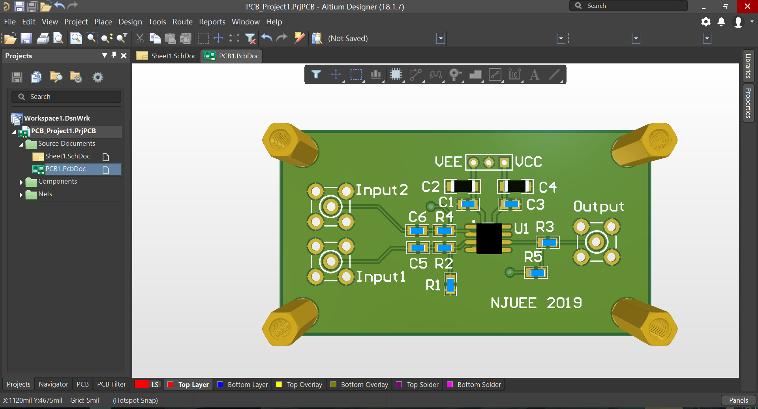Pin the Projects panel
This screenshot has width=758, height=409.
pyautogui.click(x=114, y=55)
